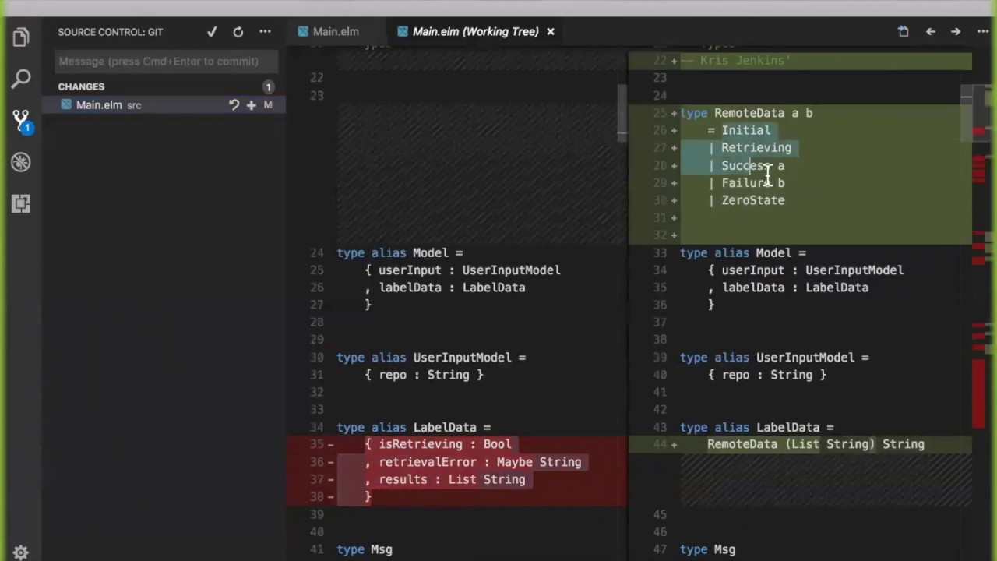Click 'type alias LabelData =' in right pane
The width and height of the screenshot is (997, 561).
(x=757, y=427)
